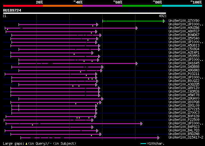Select the UniRef100_P03211 hit label
205x146 pixels.
pyautogui.click(x=184, y=74)
